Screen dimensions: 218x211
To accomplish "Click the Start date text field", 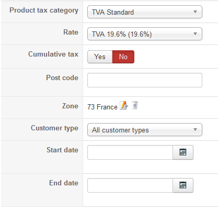I will coord(130,152).
